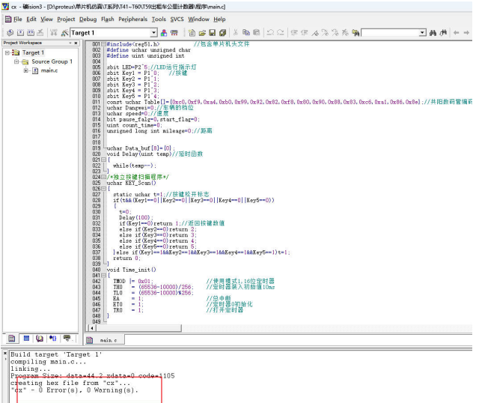Collapse code fold at line 041

(103, 275)
